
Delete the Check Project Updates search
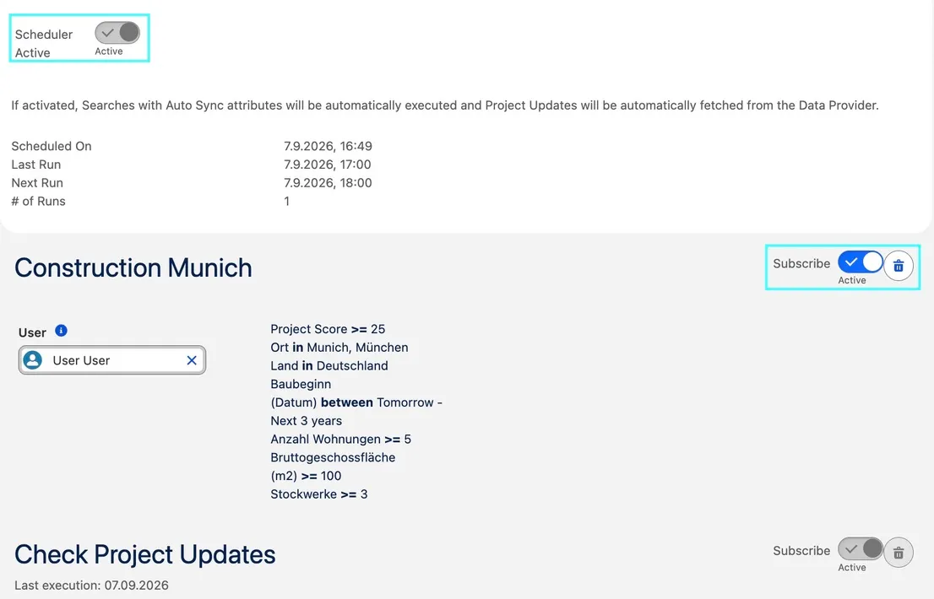coord(899,553)
